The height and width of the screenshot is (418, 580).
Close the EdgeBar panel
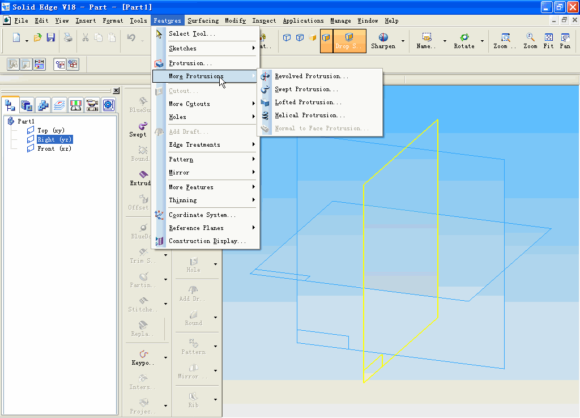(x=116, y=90)
